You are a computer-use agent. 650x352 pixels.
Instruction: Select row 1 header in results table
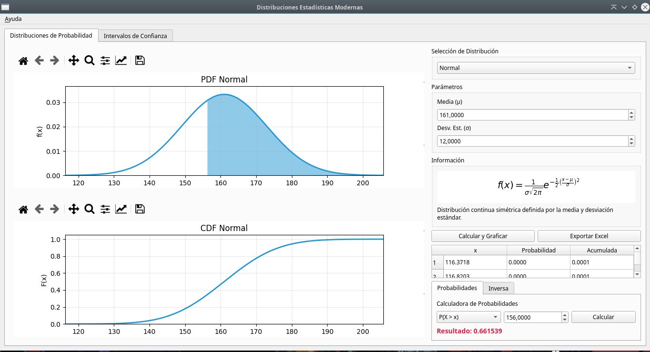438,262
